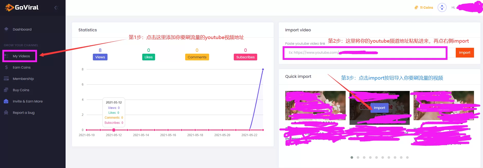Click the coins stack icon in header
Viewport: 483px width, 168px height.
pyautogui.click(x=416, y=7)
